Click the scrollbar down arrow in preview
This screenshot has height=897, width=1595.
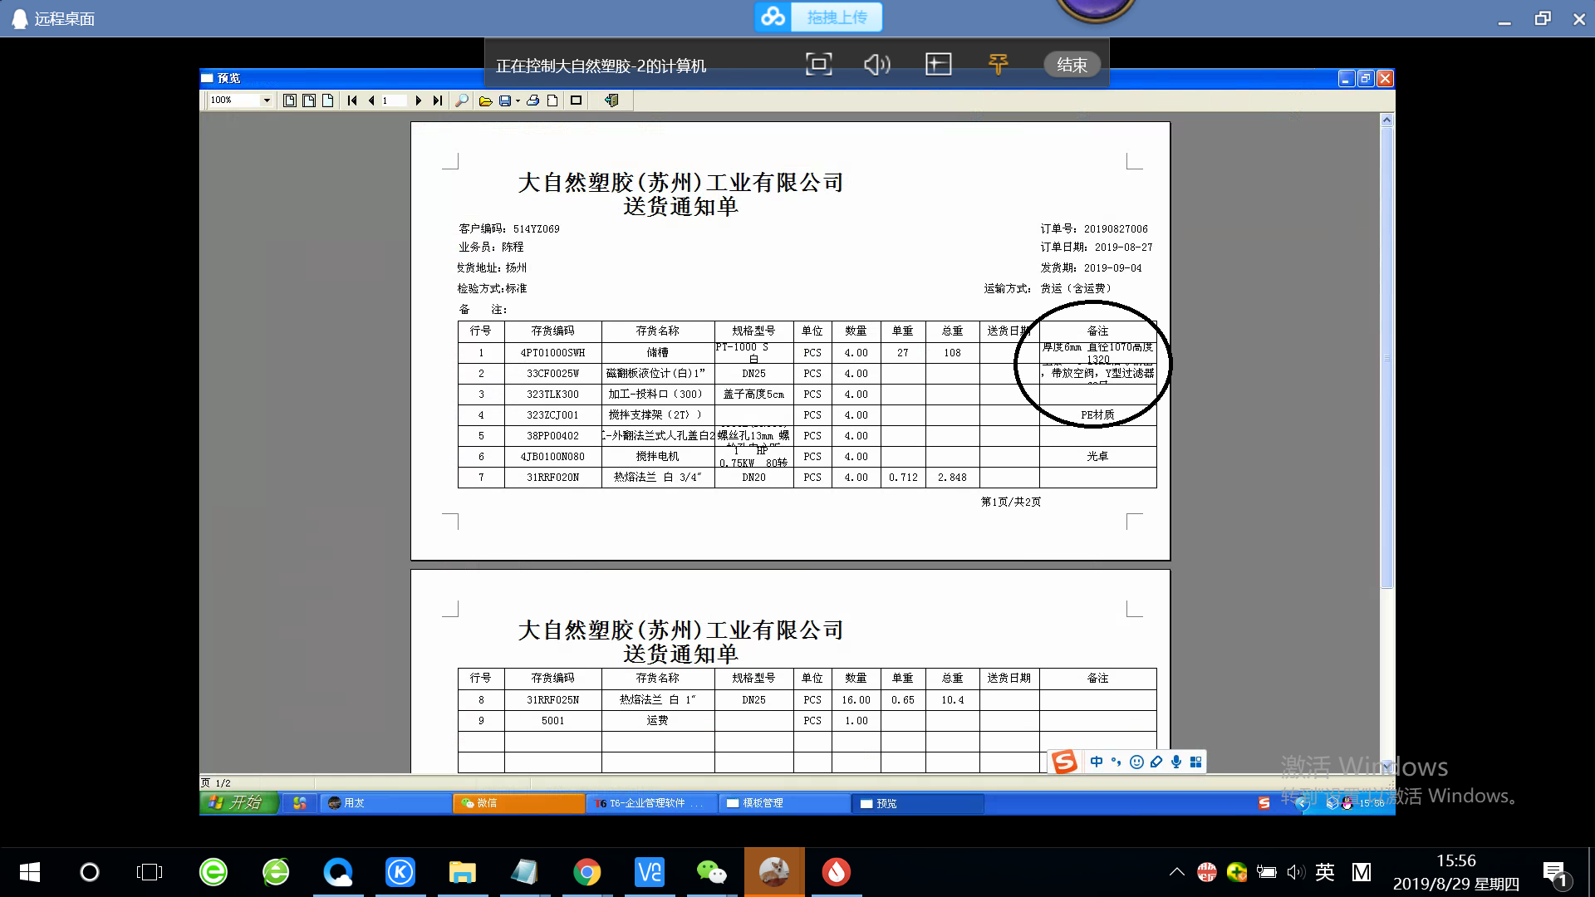pos(1386,767)
